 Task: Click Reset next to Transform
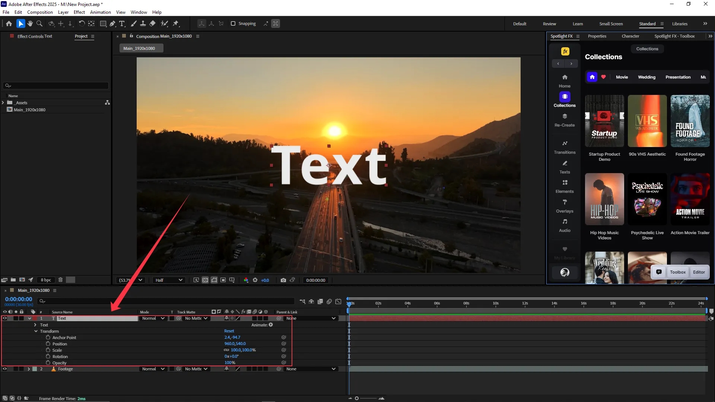pos(229,331)
